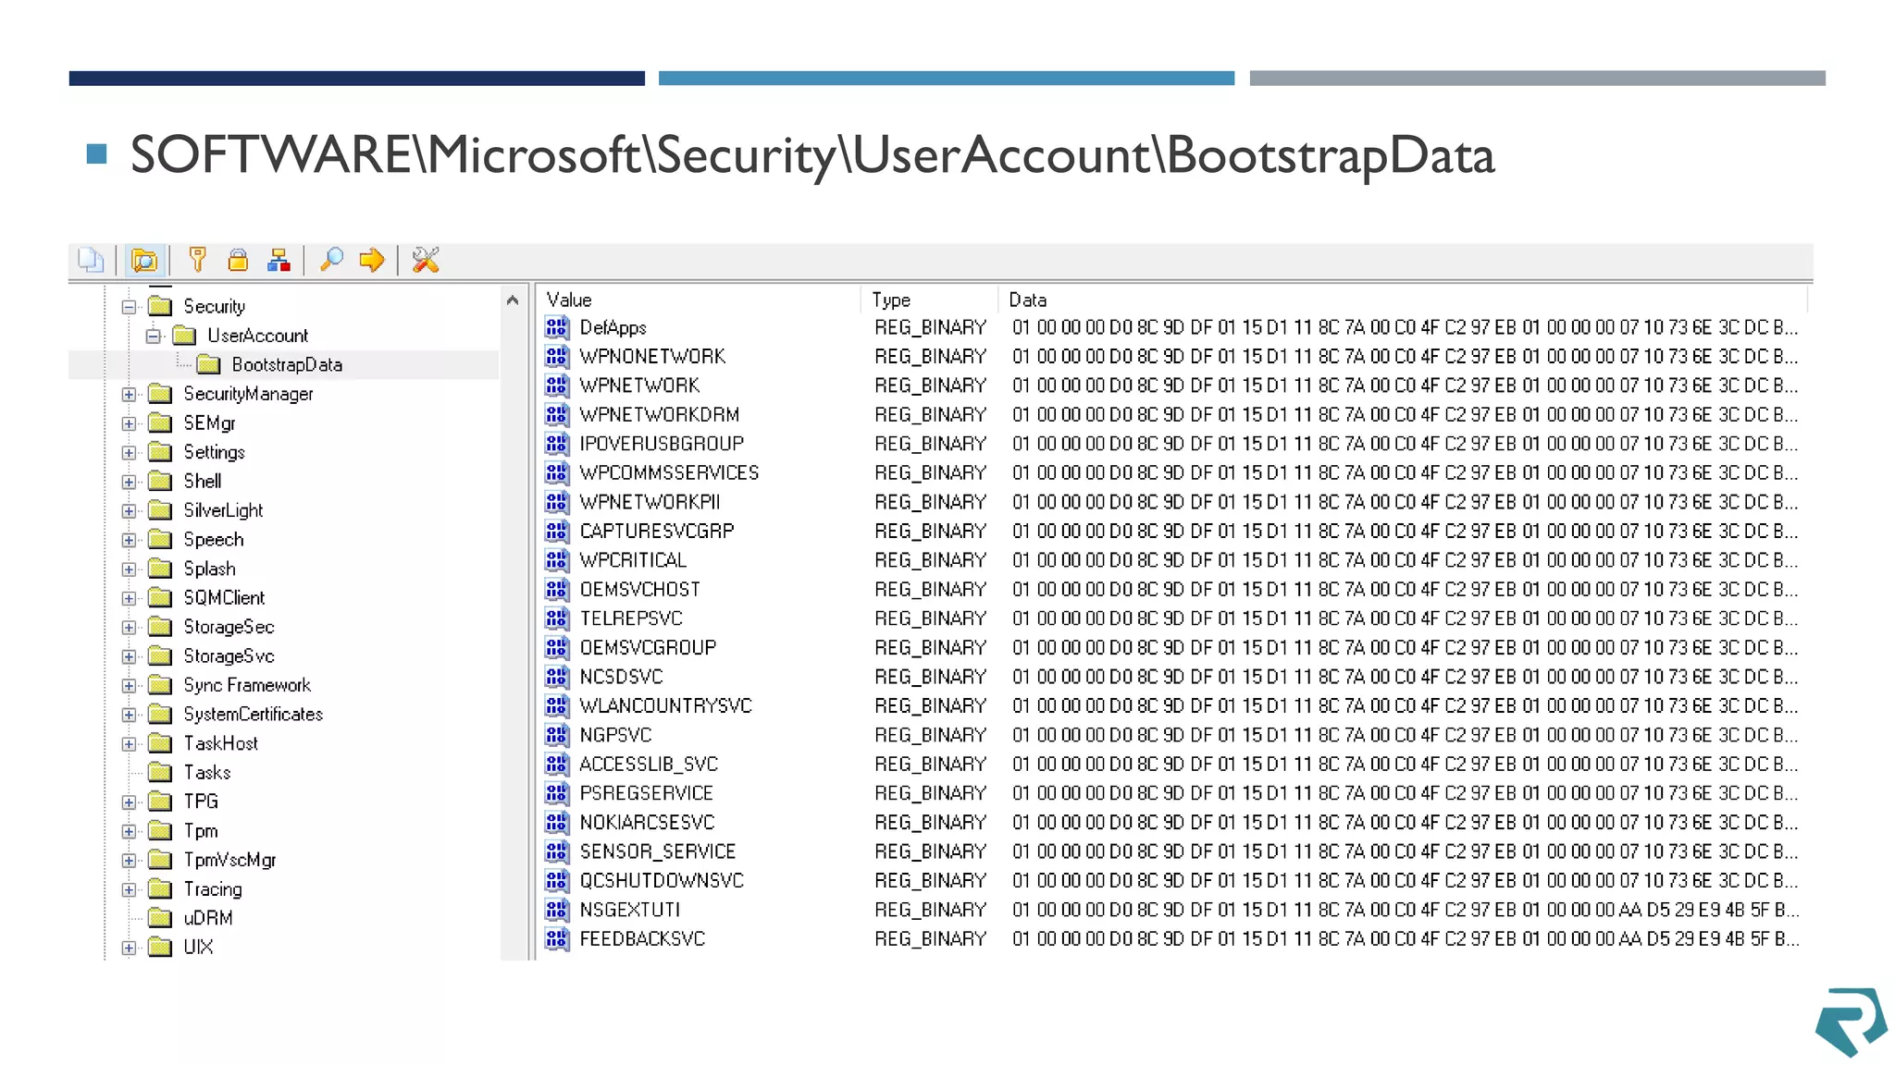This screenshot has width=1895, height=1065.
Task: Expand the Settings tree node
Action: 129,452
